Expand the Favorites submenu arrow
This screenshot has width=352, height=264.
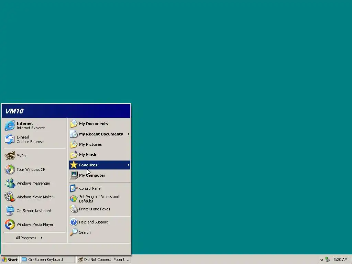point(129,165)
